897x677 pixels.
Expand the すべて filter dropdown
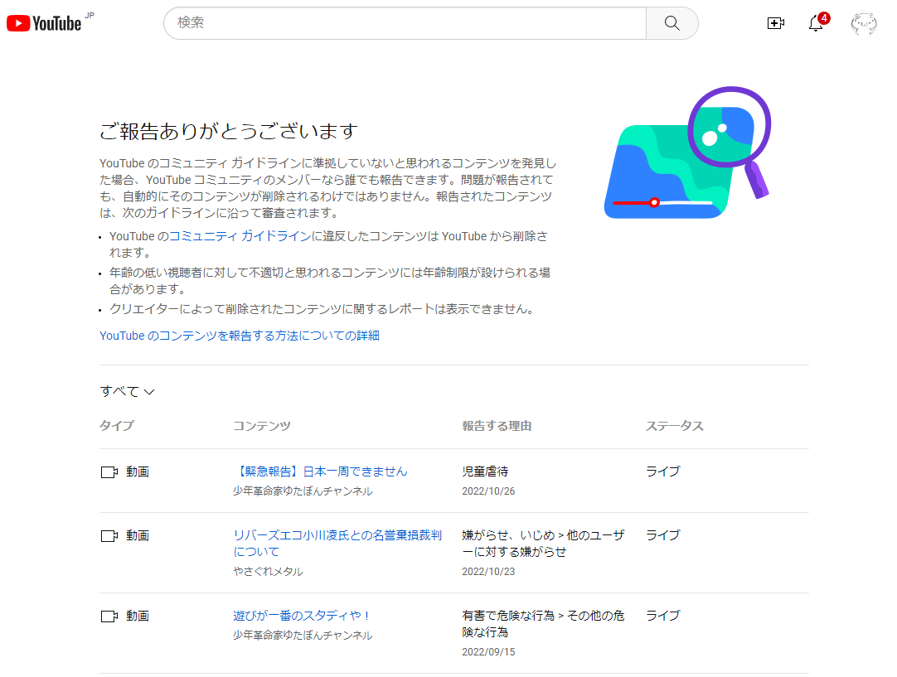pos(127,392)
